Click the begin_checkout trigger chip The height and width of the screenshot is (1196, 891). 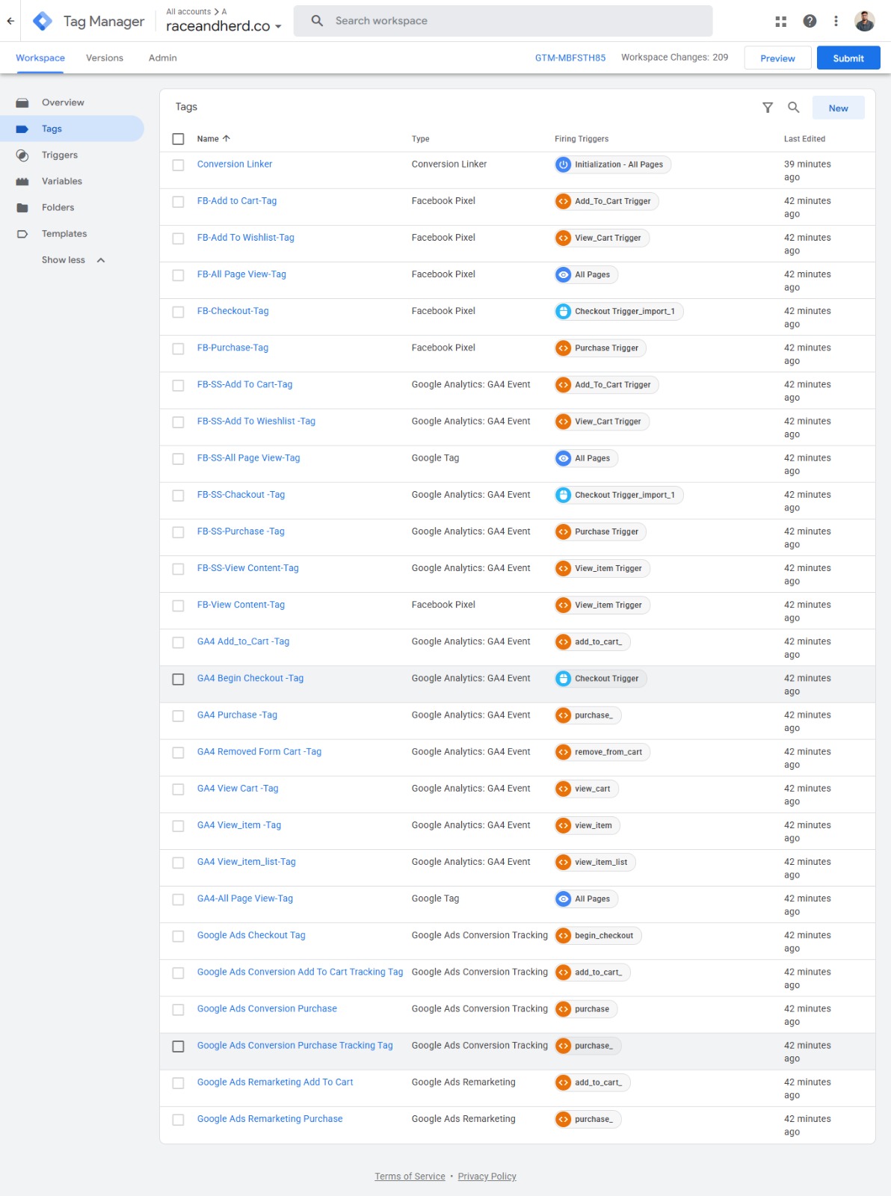[x=598, y=935]
